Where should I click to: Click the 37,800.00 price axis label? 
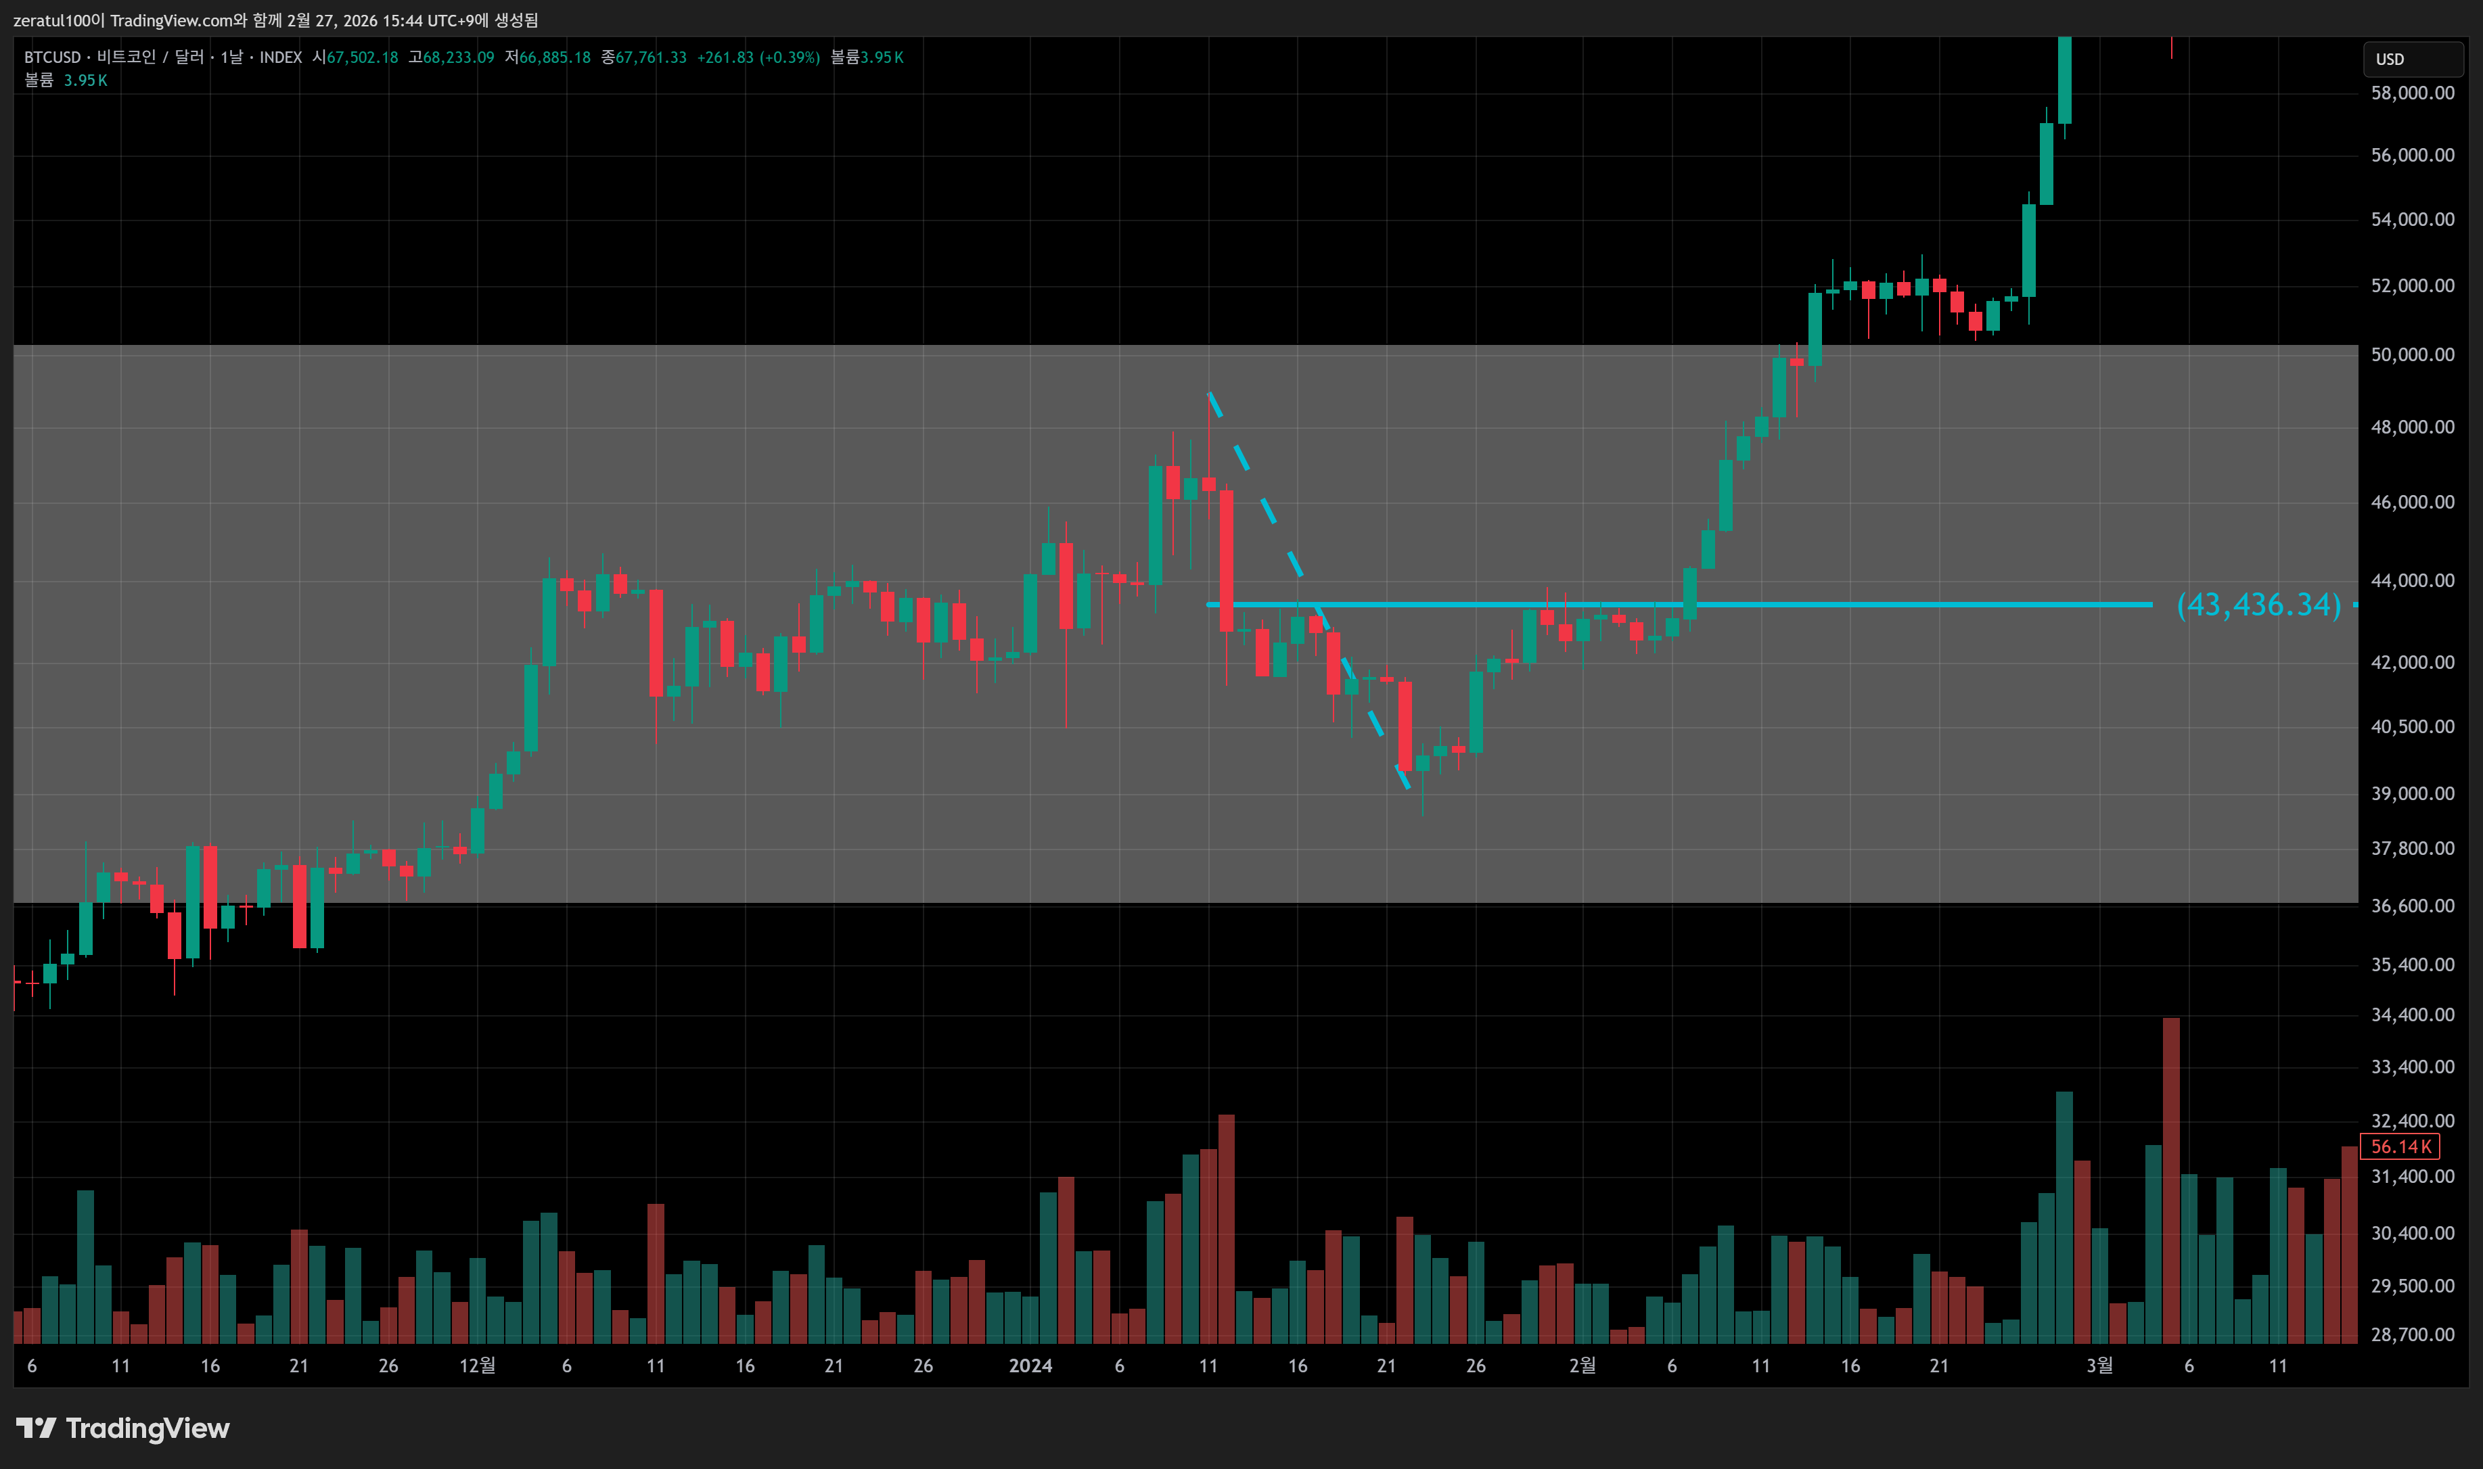[2413, 848]
